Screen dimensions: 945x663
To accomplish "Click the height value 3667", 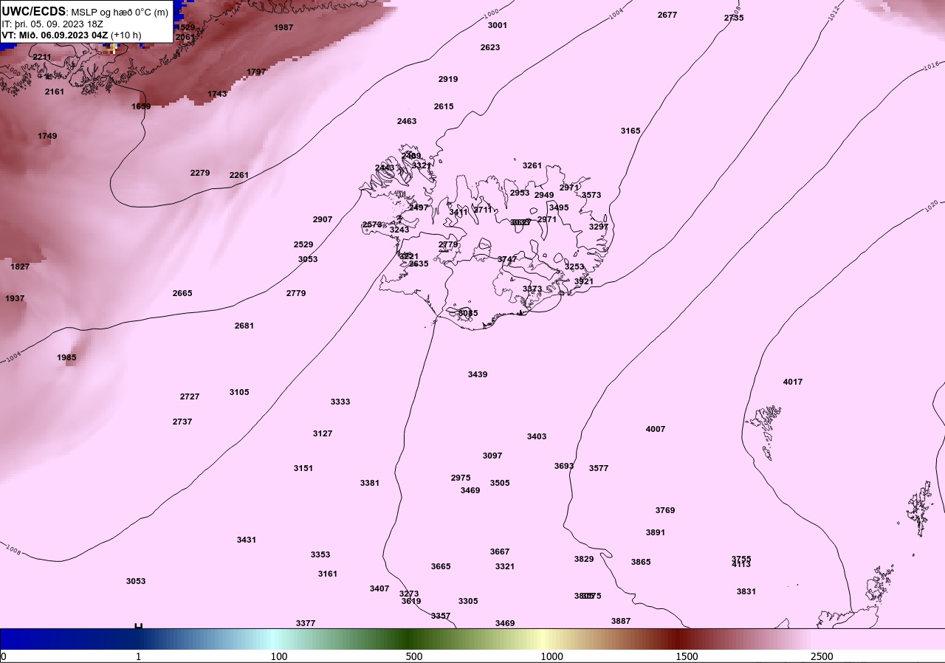I will click(500, 552).
